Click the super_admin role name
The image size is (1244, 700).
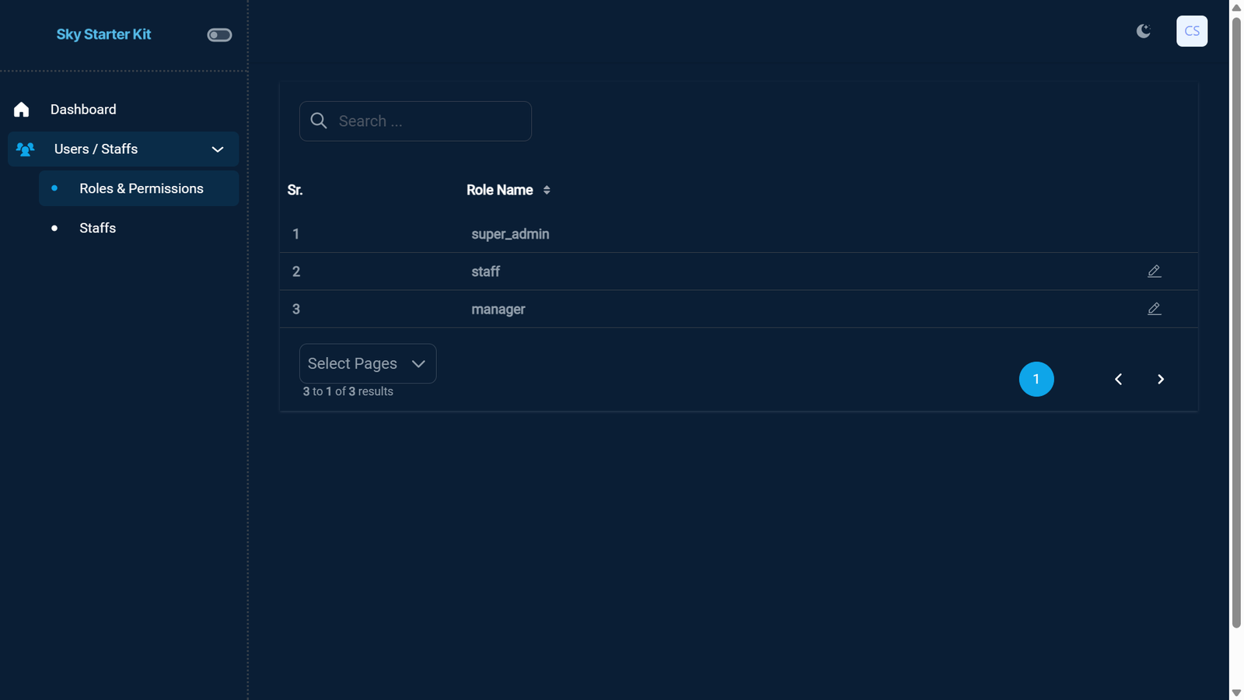click(510, 234)
